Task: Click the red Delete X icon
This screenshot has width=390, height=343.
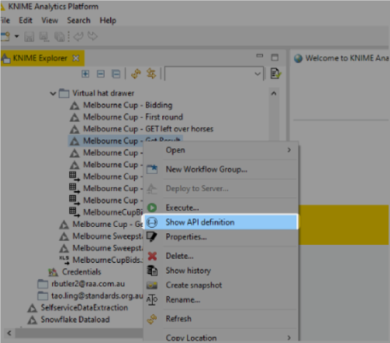Action: click(152, 256)
